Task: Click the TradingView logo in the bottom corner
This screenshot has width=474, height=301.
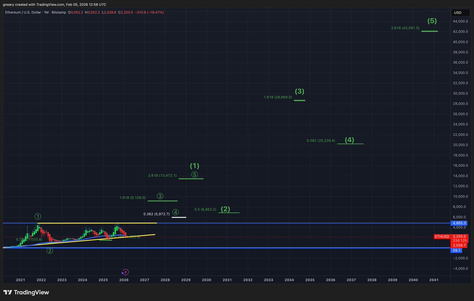Action: (26, 292)
